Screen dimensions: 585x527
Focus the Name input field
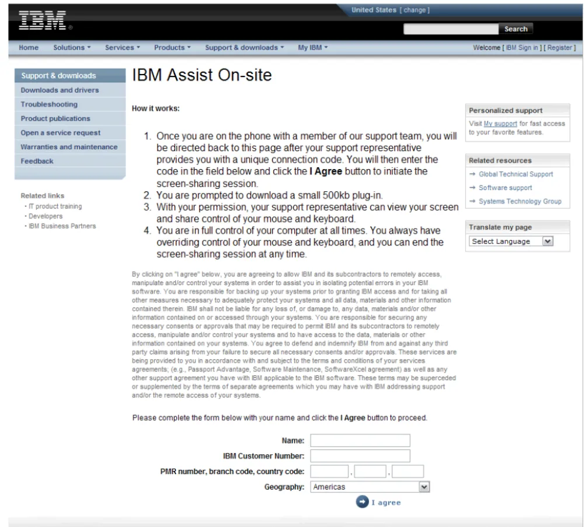tap(360, 440)
